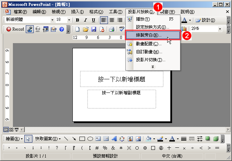Open the 繪圖(R) drawing menu
The height and width of the screenshot is (161, 232).
(14, 139)
